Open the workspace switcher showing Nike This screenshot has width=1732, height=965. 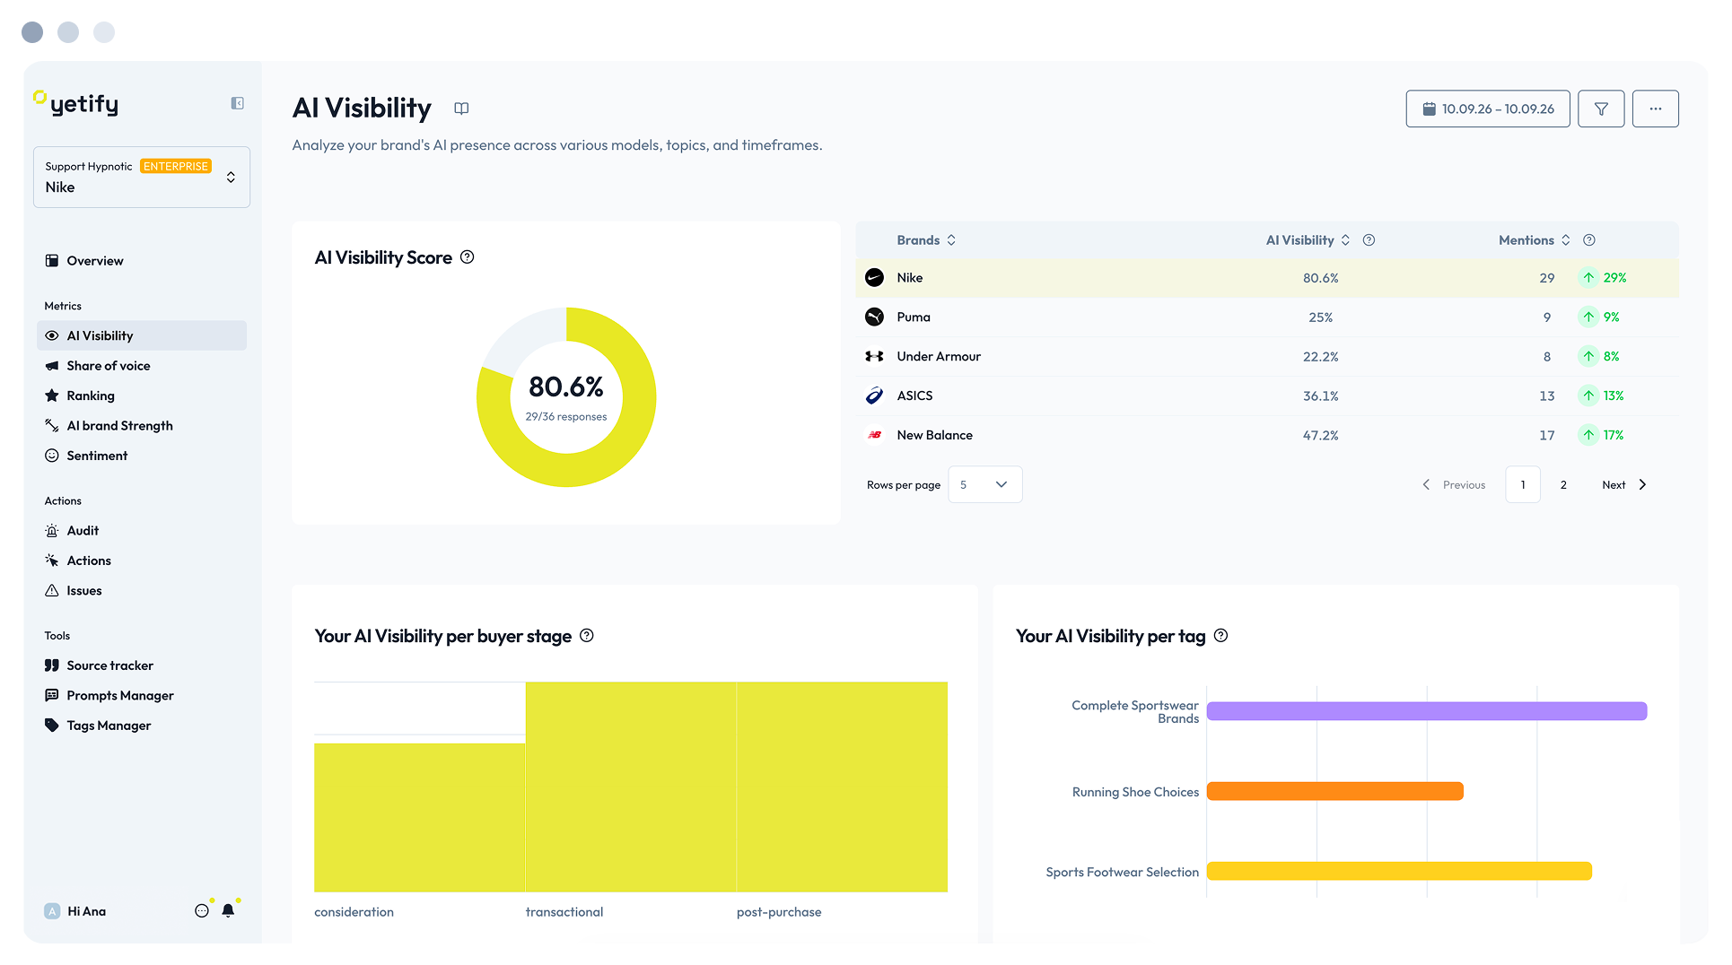[x=142, y=178]
